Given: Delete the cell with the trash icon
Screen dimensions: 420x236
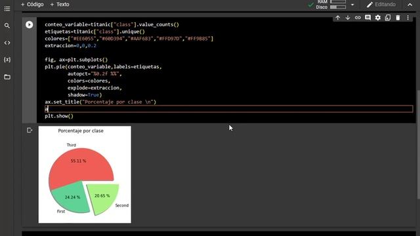Looking at the screenshot, I should 398,18.
